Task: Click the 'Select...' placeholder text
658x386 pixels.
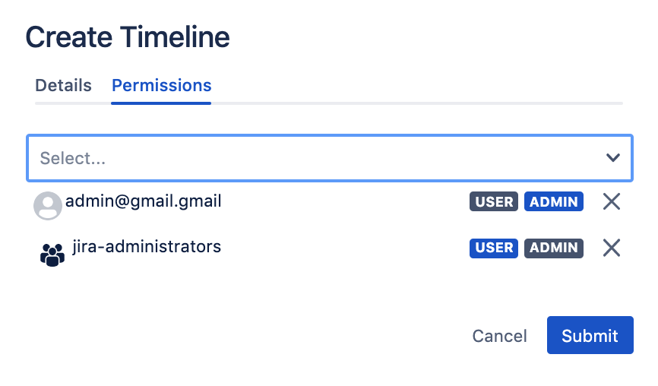Action: click(x=73, y=158)
